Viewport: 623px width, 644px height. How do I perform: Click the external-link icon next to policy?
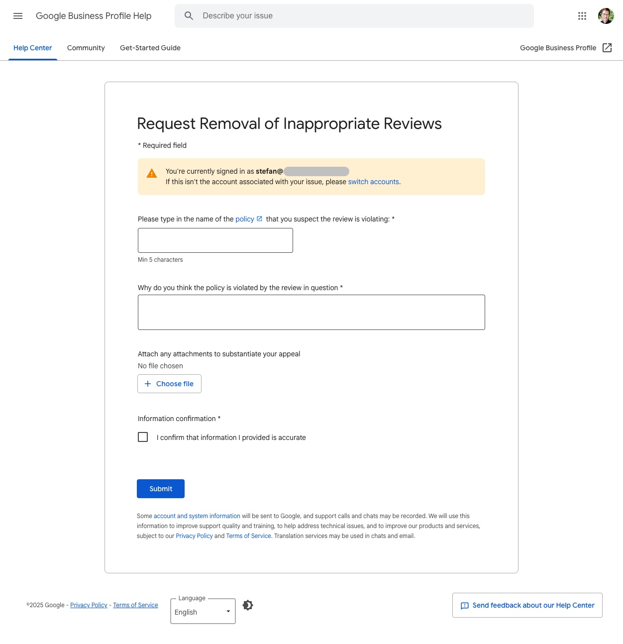pyautogui.click(x=259, y=218)
